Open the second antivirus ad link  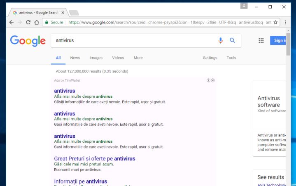[65, 113]
